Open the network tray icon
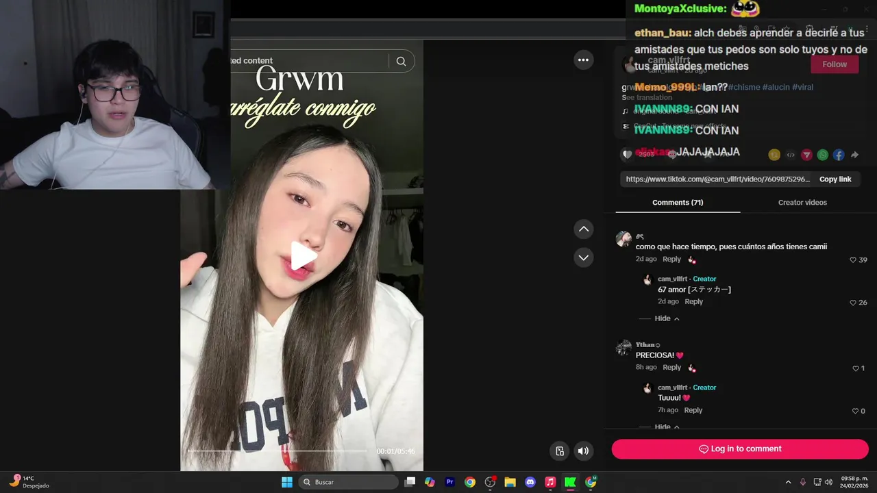The width and height of the screenshot is (877, 493). click(817, 482)
